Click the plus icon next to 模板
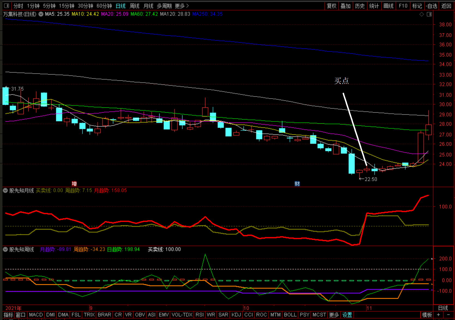 tap(438, 315)
